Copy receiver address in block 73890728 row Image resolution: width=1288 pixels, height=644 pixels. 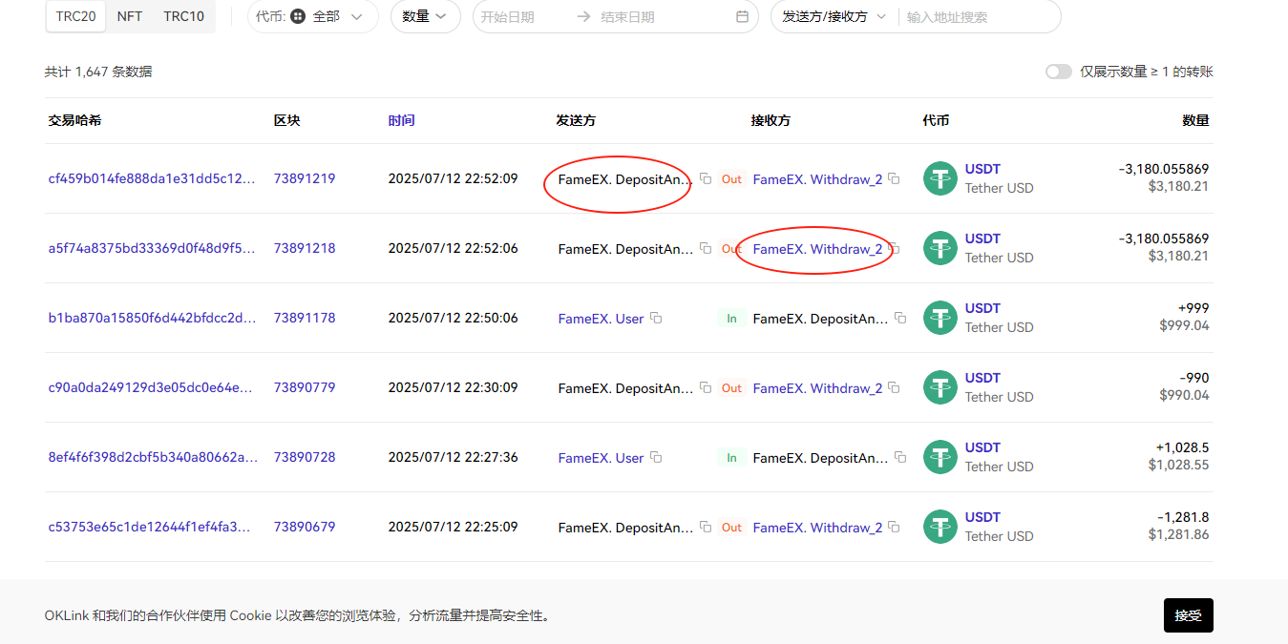pyautogui.click(x=900, y=457)
